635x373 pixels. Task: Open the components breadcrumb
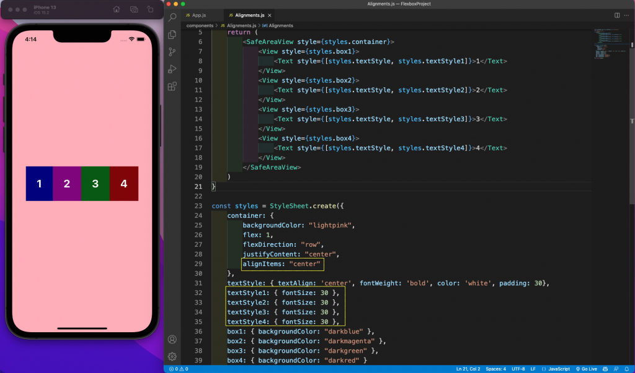click(200, 25)
